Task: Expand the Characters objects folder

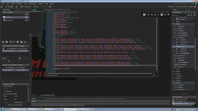Action: pyautogui.click(x=175, y=31)
